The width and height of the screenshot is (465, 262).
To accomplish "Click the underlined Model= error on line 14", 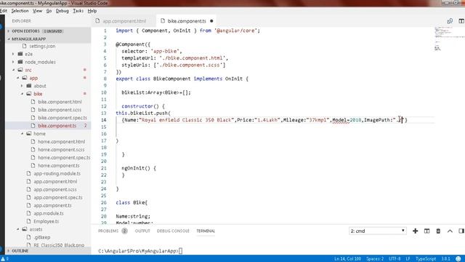I will tap(341, 120).
